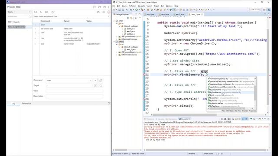
Task: Click the select-target-in-page icon beside Target
Action: coord(96,86)
